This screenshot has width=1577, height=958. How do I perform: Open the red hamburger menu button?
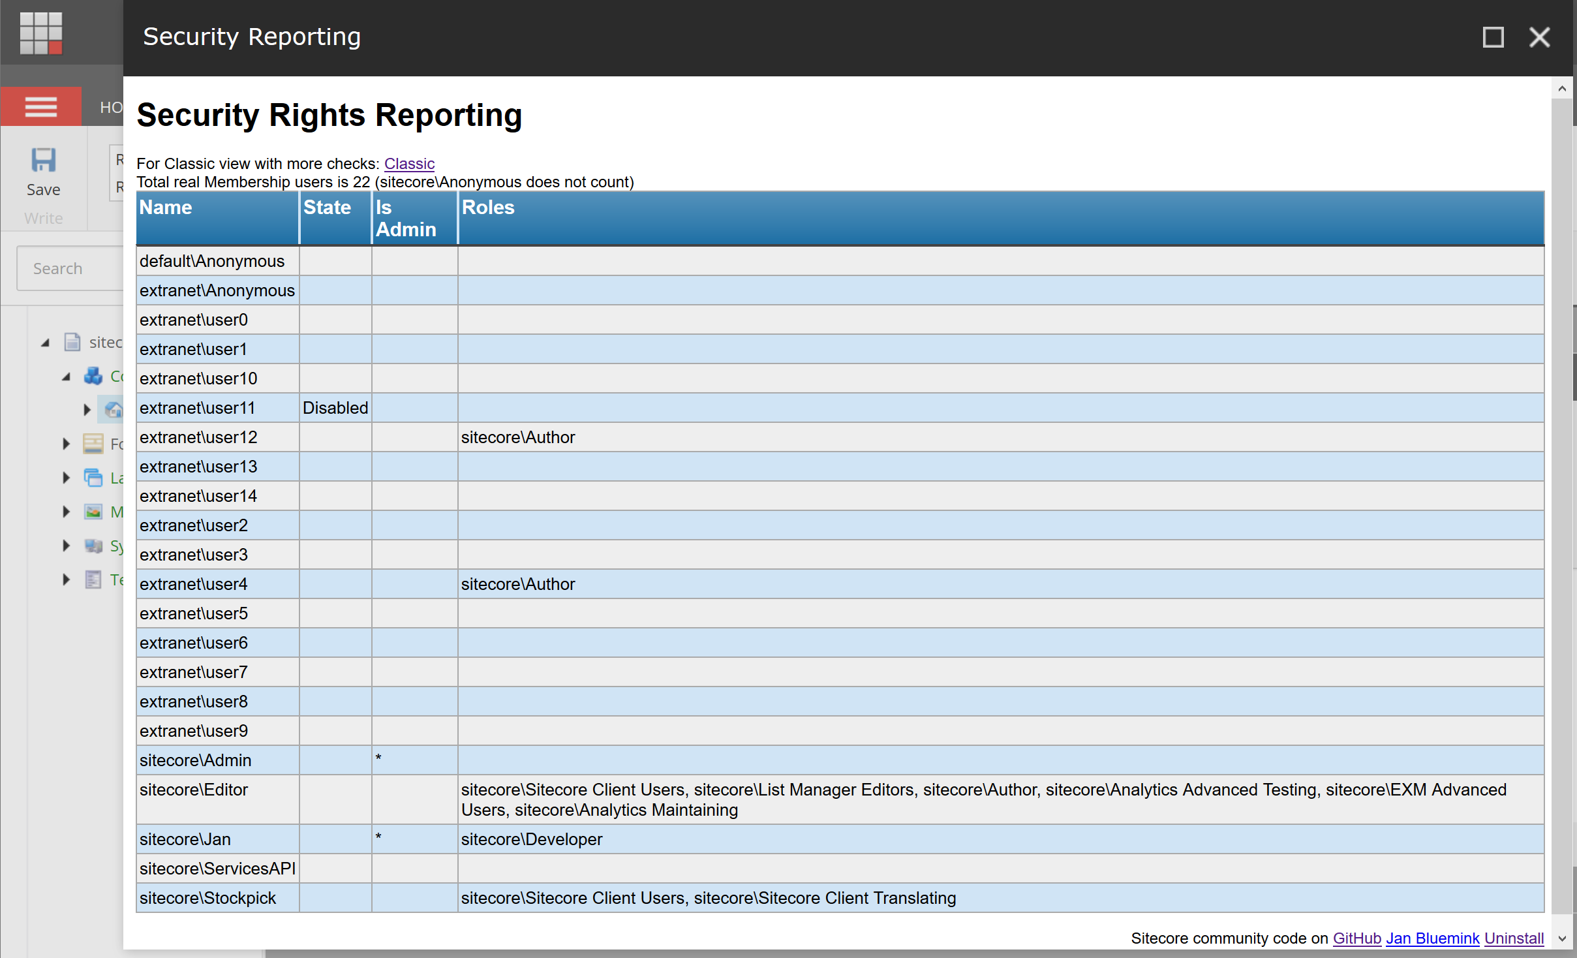[41, 106]
